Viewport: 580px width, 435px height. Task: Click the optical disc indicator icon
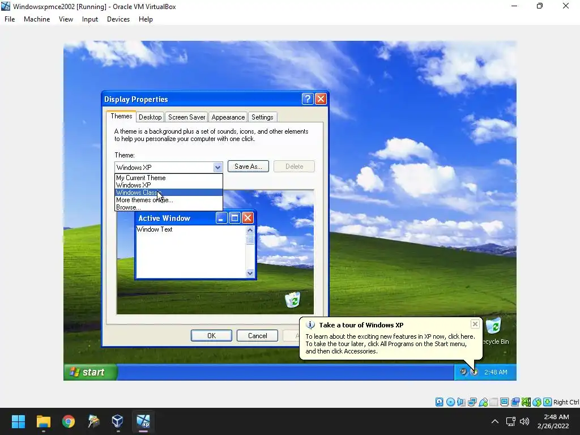(450, 402)
